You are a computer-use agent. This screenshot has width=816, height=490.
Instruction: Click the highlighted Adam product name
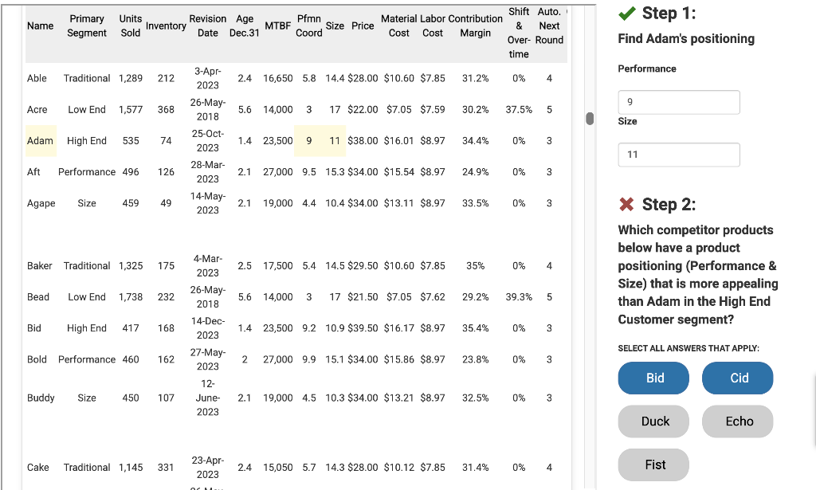click(40, 141)
